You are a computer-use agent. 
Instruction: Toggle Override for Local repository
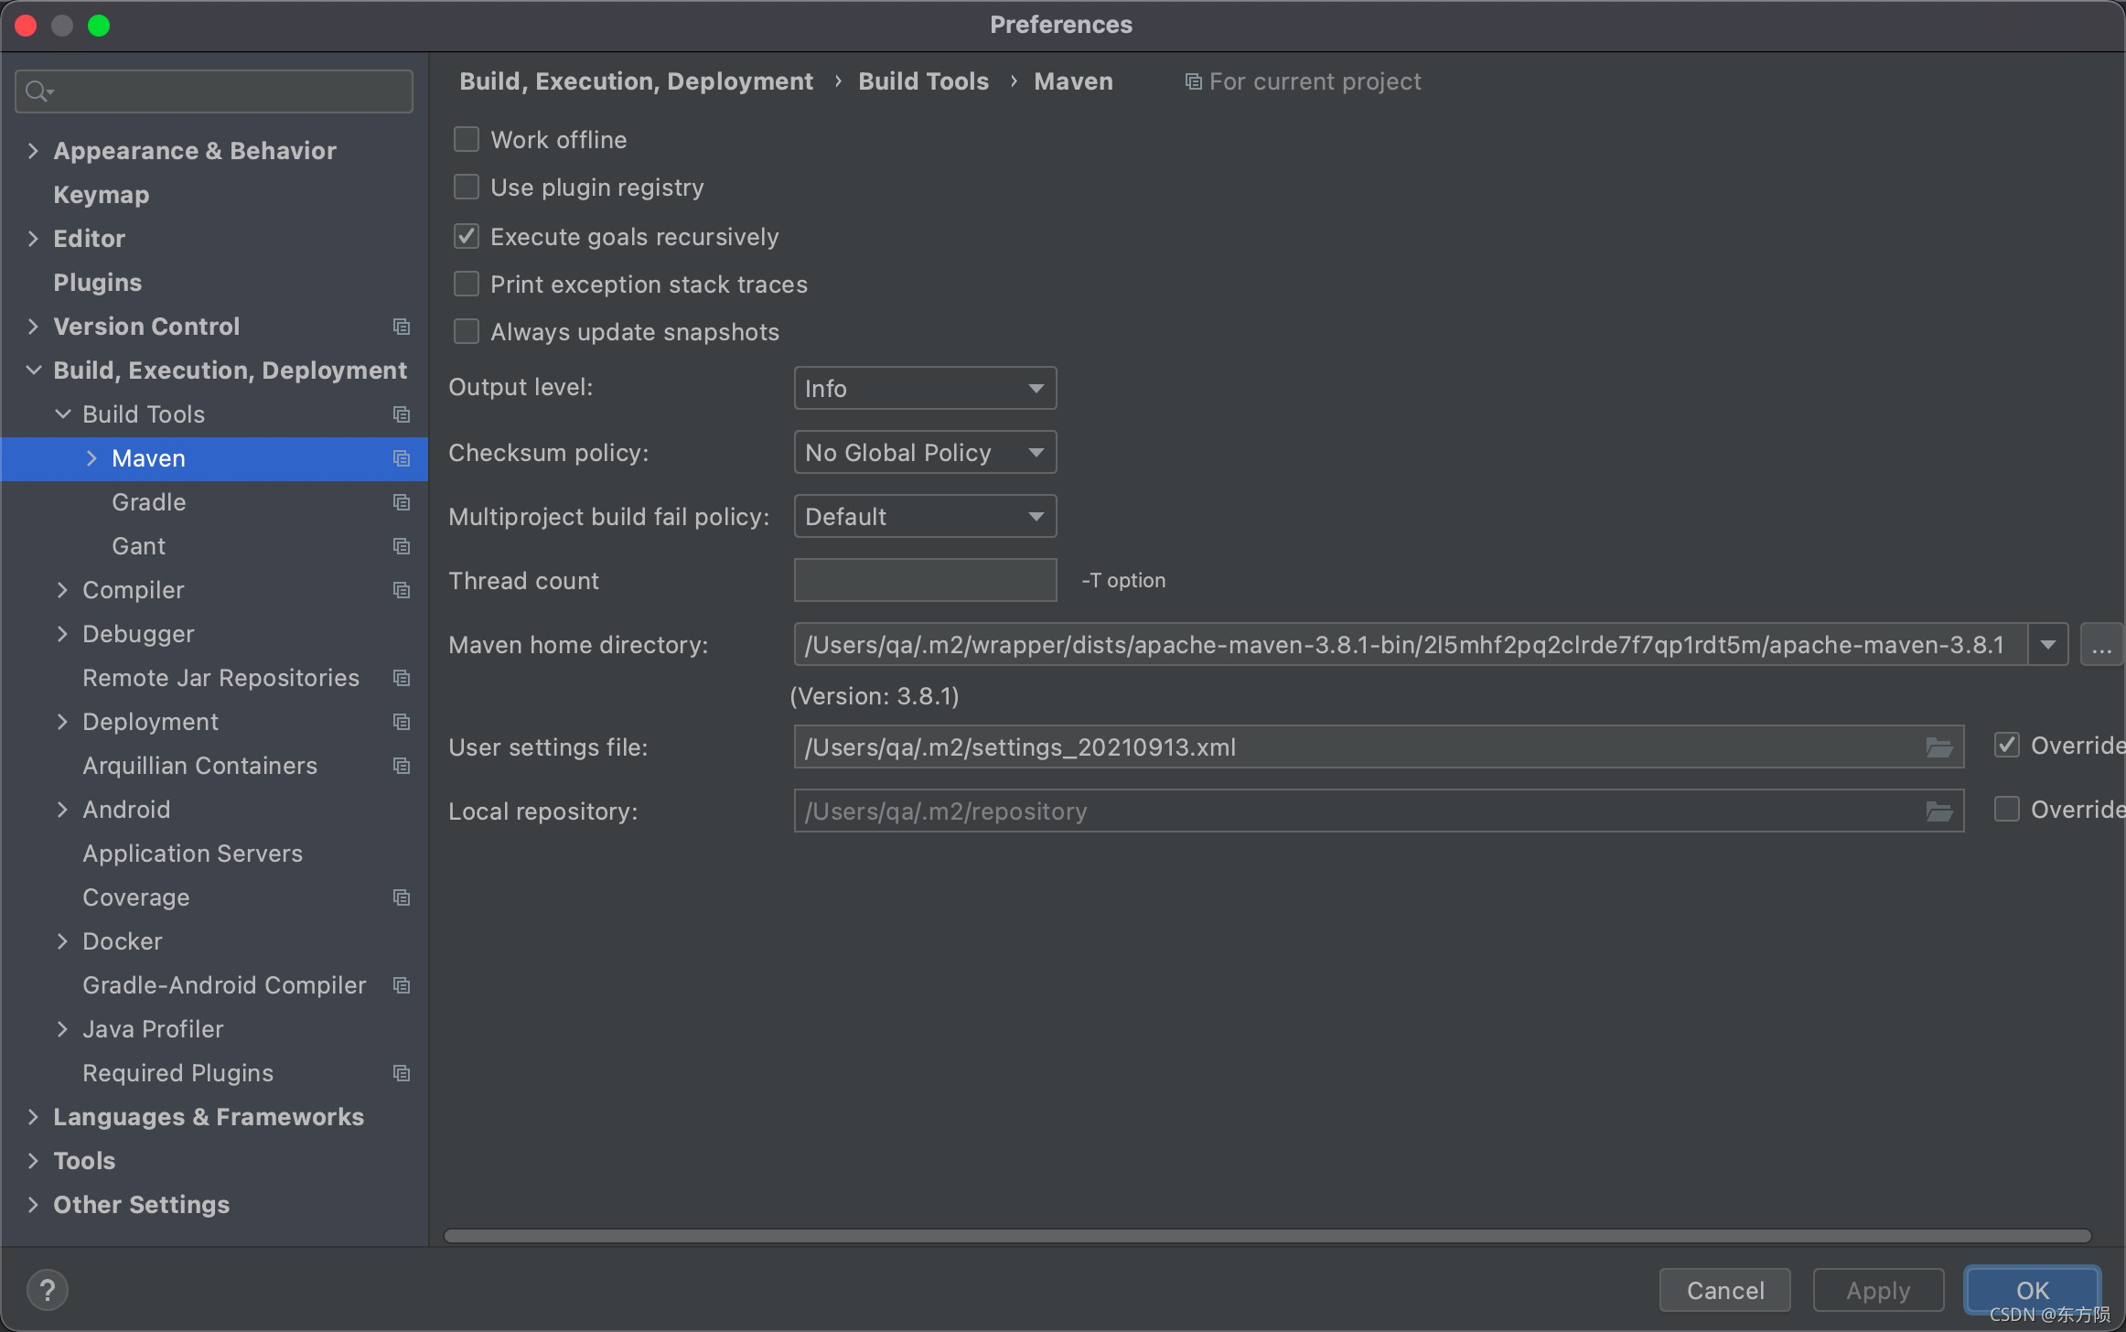coord(2007,810)
